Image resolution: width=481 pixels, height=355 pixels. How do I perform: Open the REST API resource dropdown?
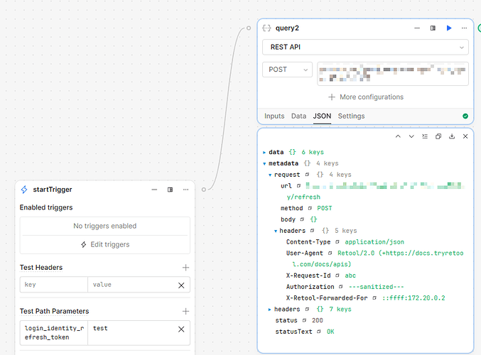coord(365,48)
